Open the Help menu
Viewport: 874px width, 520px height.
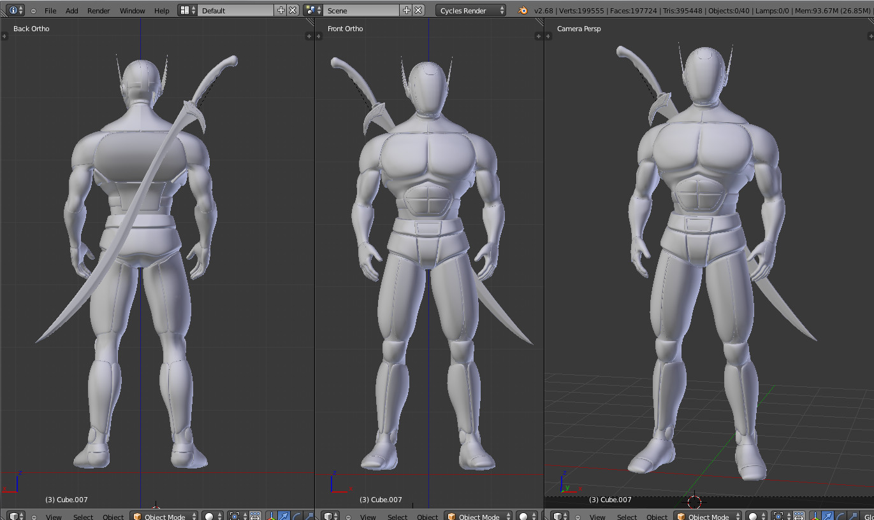[162, 11]
